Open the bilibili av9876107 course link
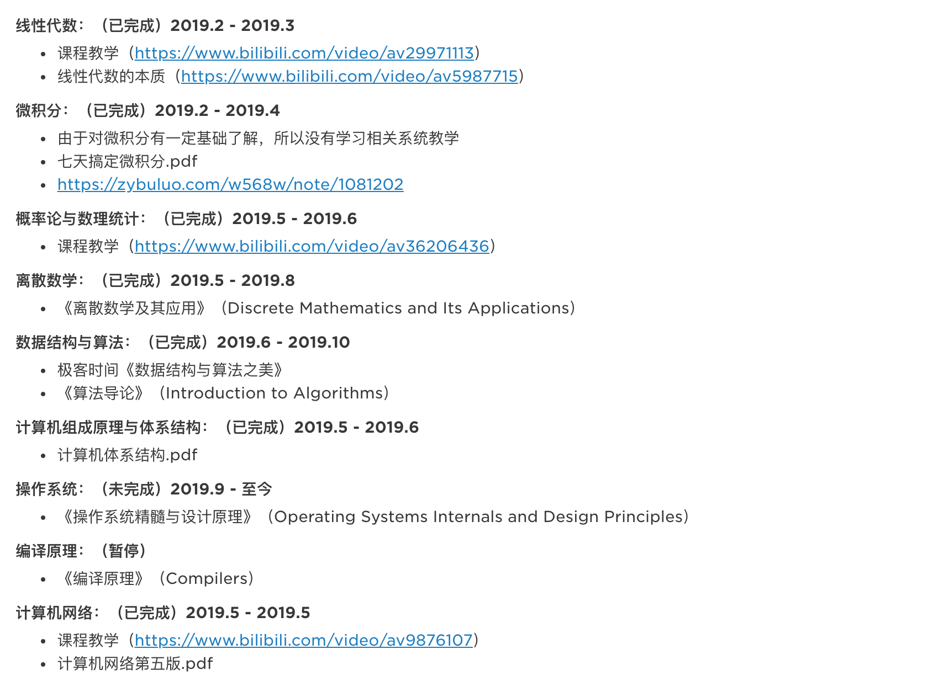 tap(304, 640)
